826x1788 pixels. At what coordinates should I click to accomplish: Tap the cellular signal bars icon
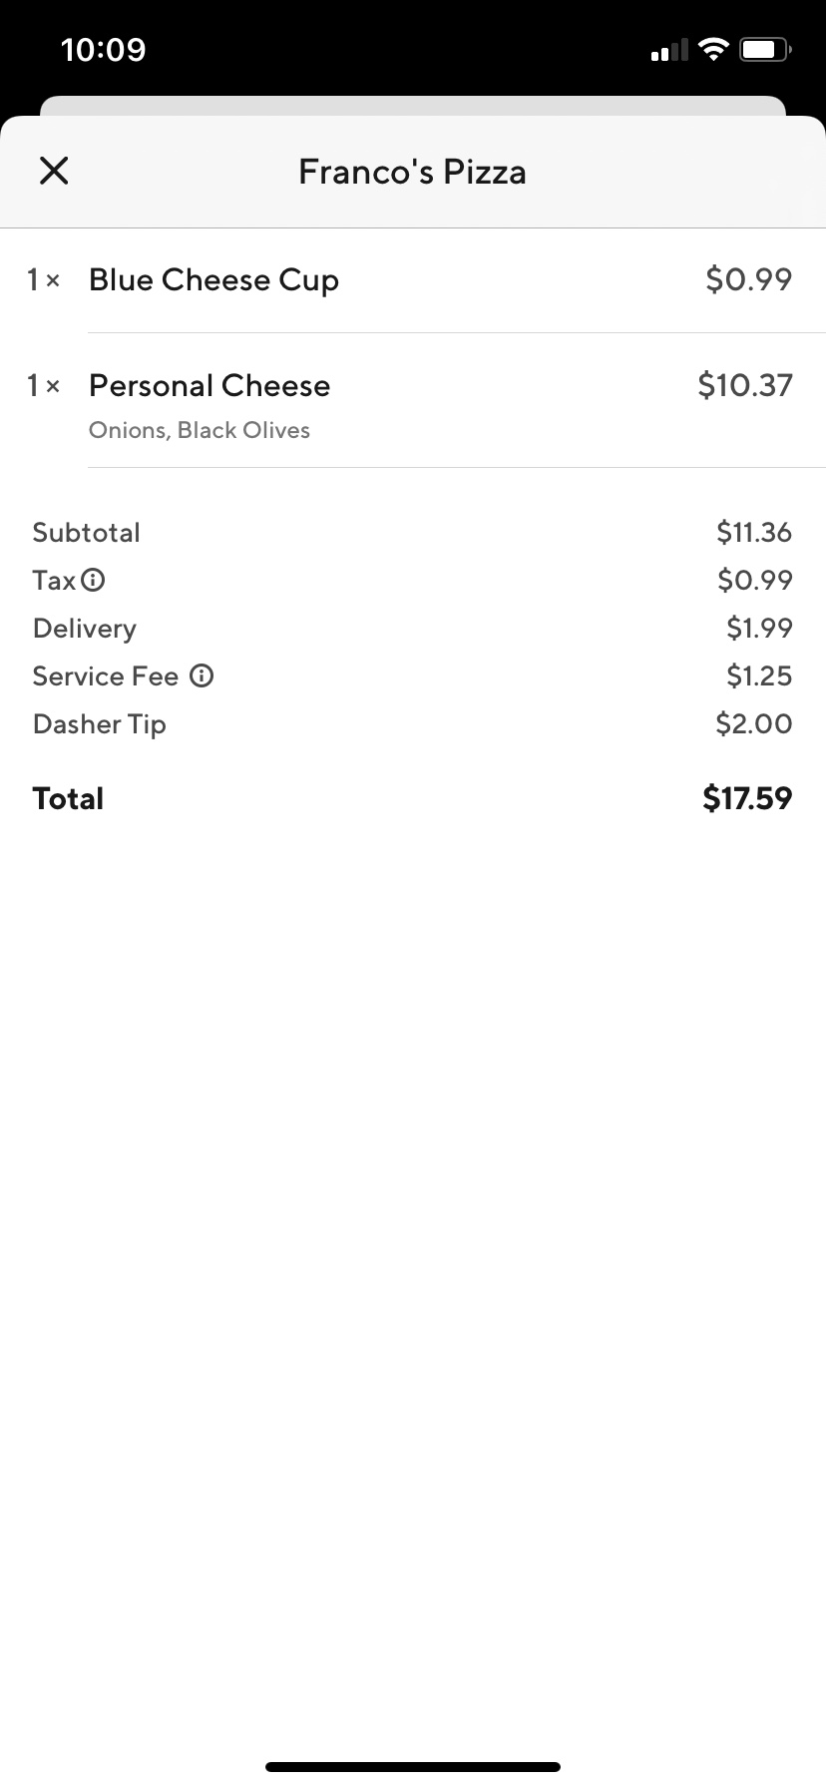click(668, 51)
